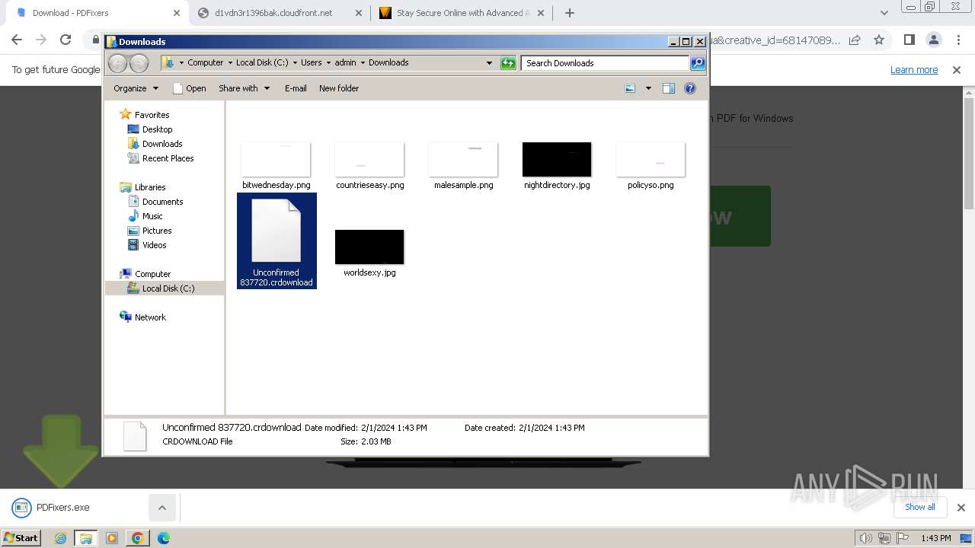Open the Share with dropdown
Screen dimensions: 975x548
[244, 88]
